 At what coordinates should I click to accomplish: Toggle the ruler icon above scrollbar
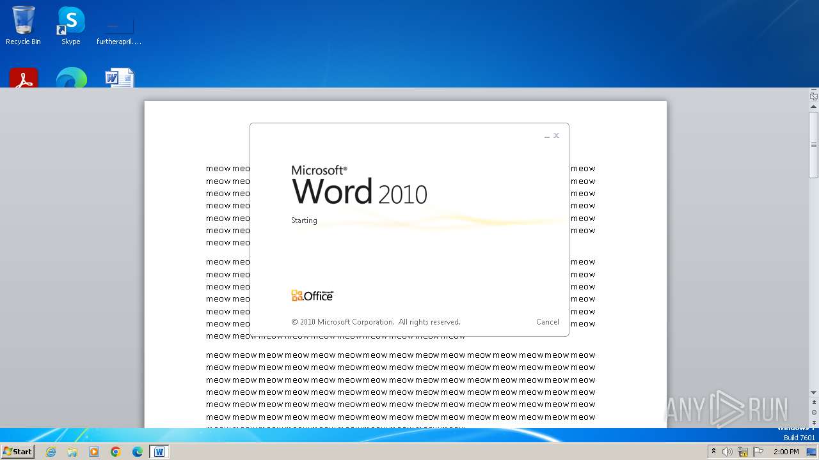[x=814, y=96]
